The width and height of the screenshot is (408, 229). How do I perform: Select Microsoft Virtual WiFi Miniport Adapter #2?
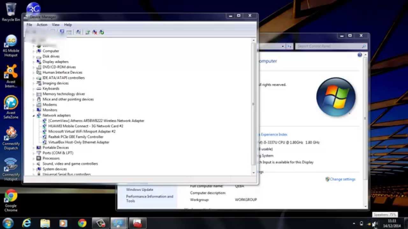[82, 132]
